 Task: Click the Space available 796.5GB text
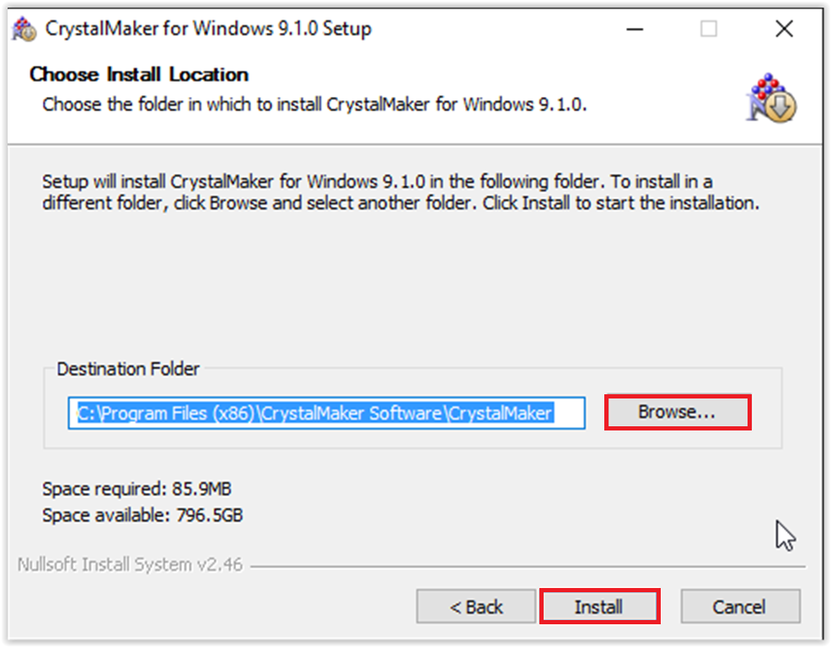(x=142, y=515)
